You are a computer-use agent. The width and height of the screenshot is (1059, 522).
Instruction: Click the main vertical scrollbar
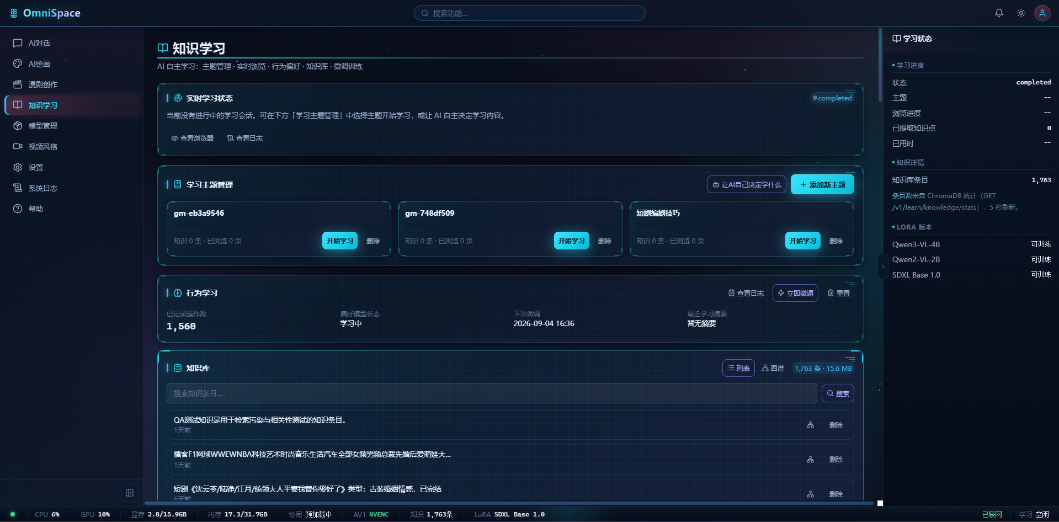[x=880, y=65]
